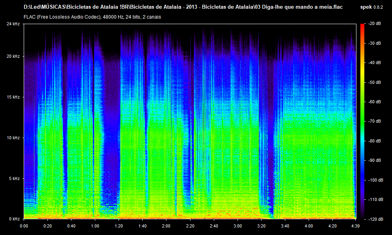Image resolution: width=392 pixels, height=235 pixels.
Task: Click the 3:20 time axis label
Action: tap(261, 226)
